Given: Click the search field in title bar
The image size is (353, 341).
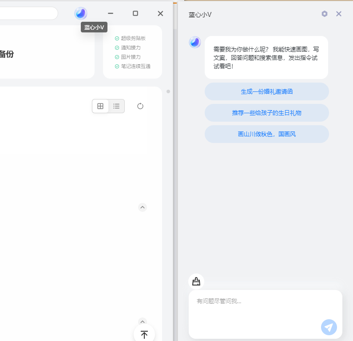Looking at the screenshot, I should point(29,13).
